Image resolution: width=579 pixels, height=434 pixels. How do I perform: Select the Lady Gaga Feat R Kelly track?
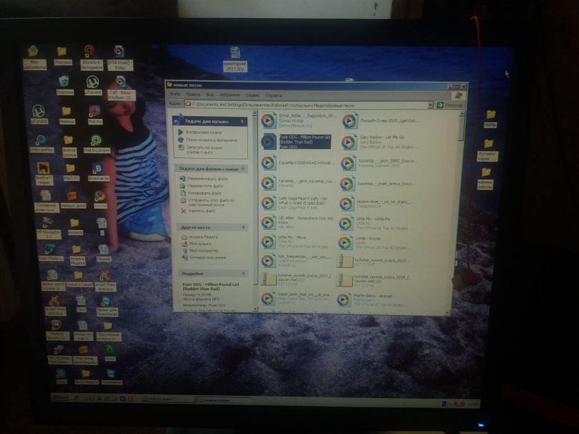tap(295, 203)
